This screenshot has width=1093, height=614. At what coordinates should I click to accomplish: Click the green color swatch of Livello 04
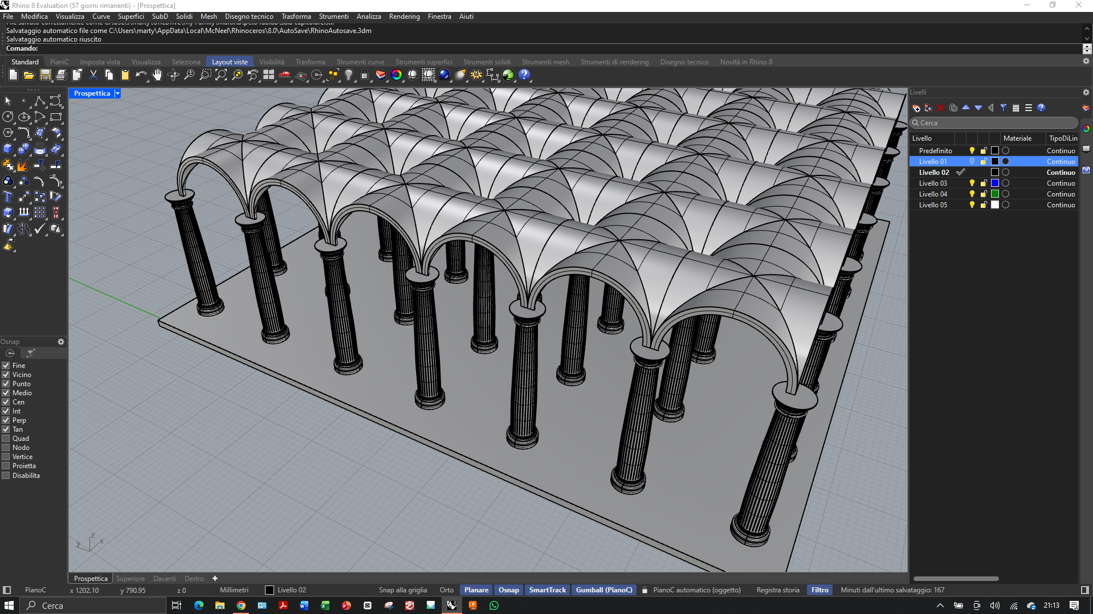(995, 194)
